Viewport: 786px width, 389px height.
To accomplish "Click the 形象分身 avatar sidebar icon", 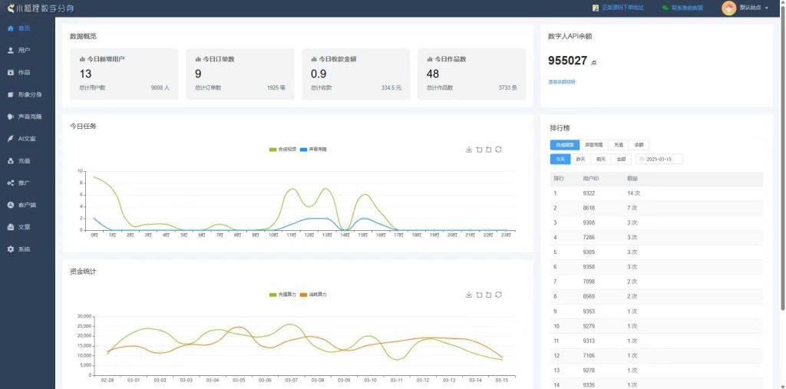I will [11, 94].
